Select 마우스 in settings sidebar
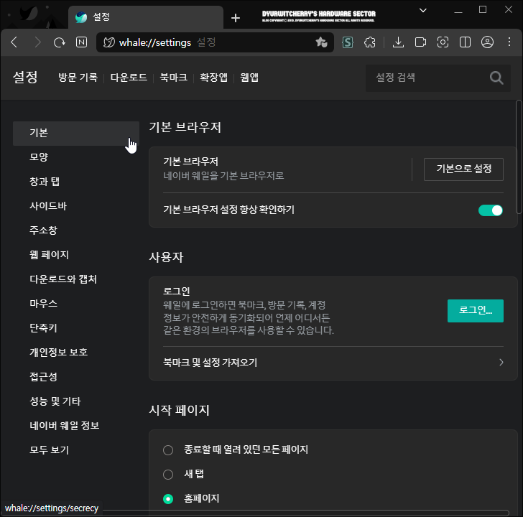This screenshot has width=523, height=517. [76, 304]
